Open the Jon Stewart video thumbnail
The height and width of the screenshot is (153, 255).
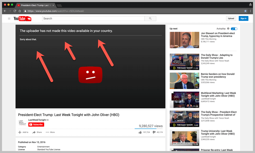(x=184, y=40)
